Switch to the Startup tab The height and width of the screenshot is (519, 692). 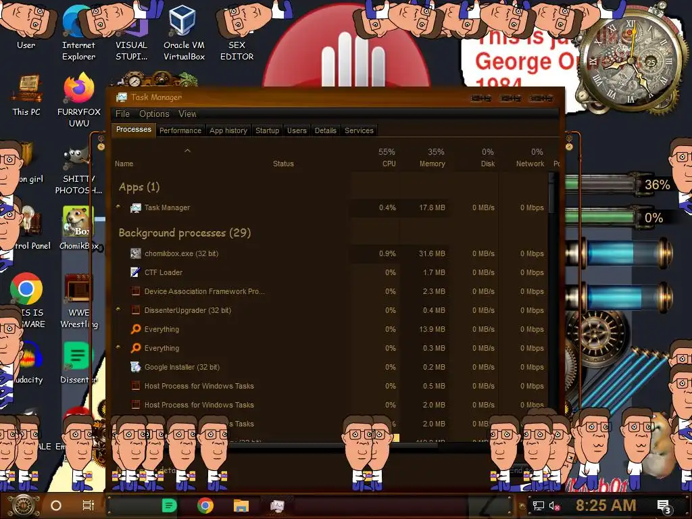(267, 130)
